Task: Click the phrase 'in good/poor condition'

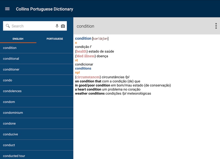Action: 93,85
